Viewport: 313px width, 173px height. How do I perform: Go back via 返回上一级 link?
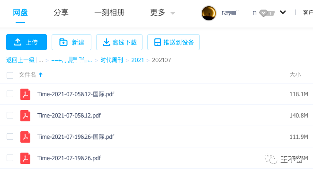[20, 60]
